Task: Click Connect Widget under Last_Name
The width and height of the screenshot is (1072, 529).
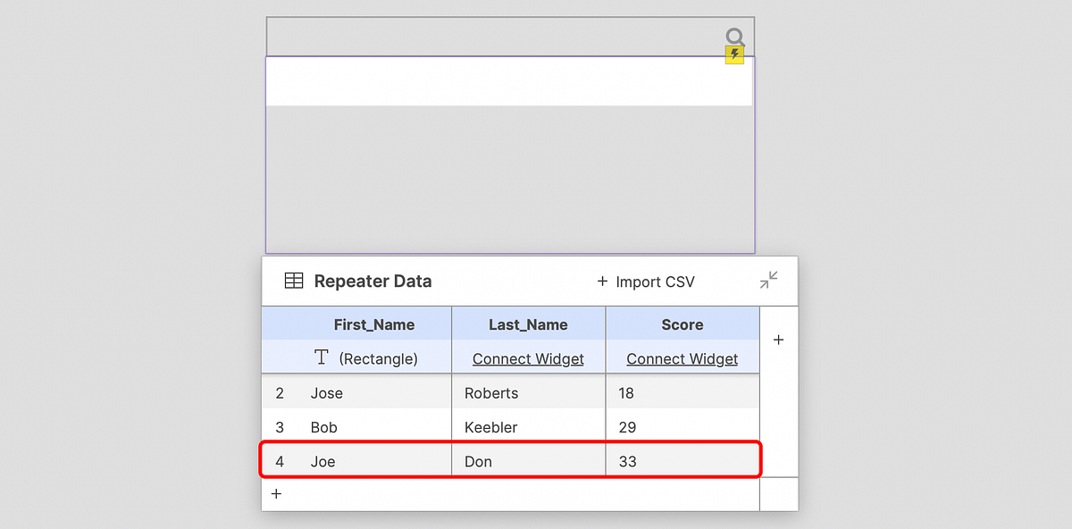Action: coord(527,358)
